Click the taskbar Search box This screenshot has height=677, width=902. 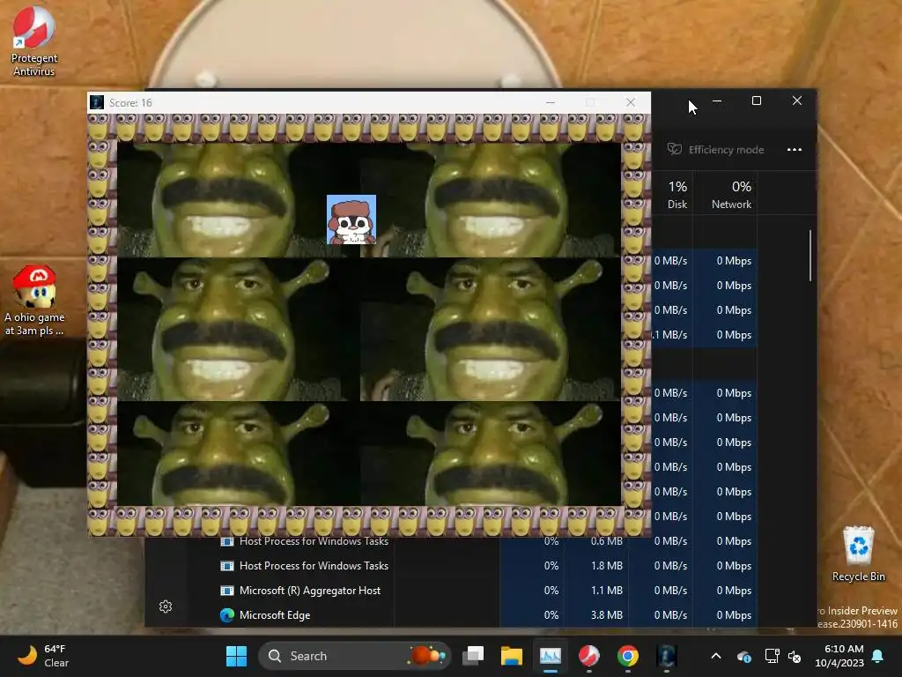[353, 656]
